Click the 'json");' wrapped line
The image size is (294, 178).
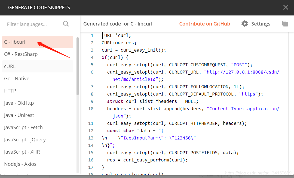pos(122,116)
